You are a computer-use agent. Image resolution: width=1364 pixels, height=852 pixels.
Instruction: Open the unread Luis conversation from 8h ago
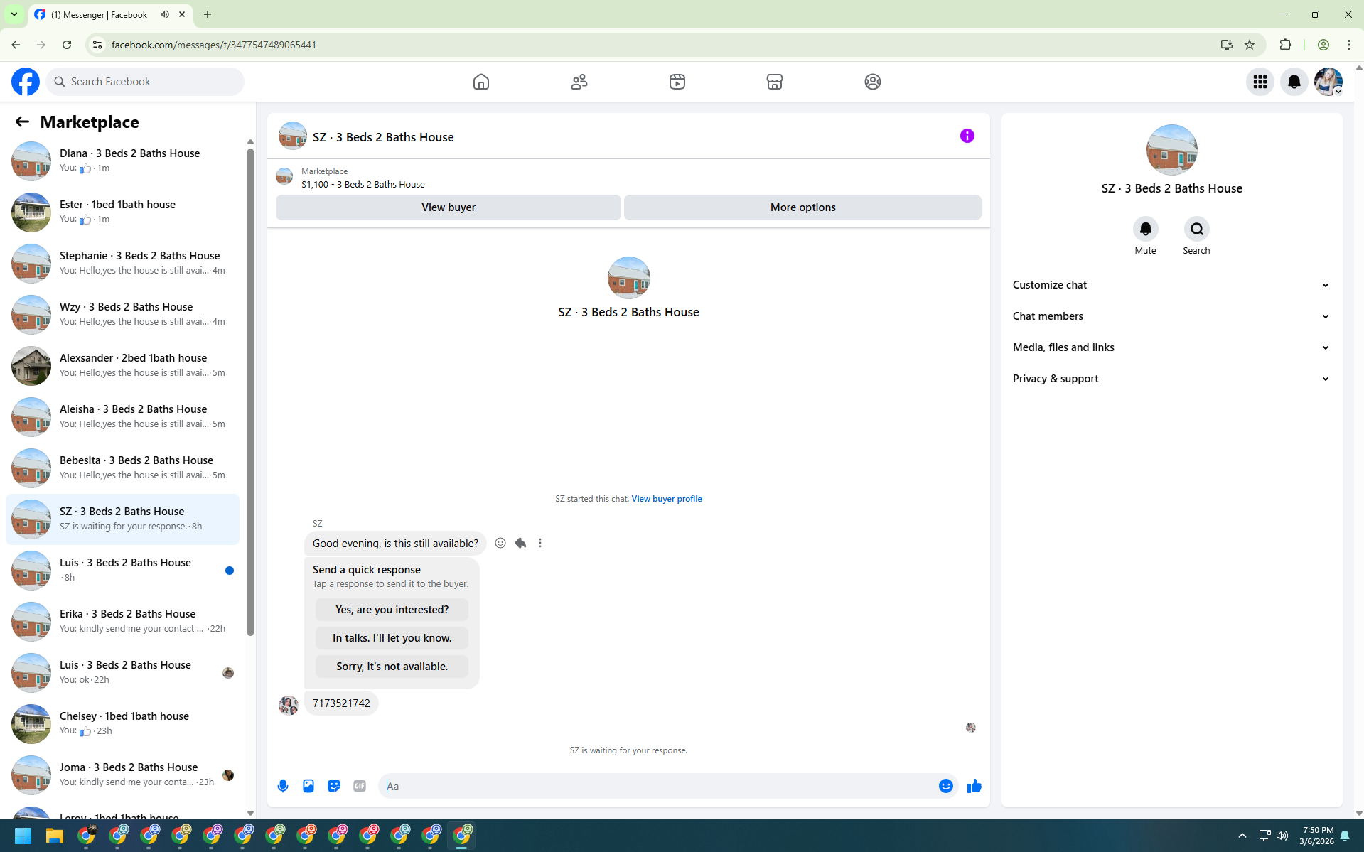[122, 570]
